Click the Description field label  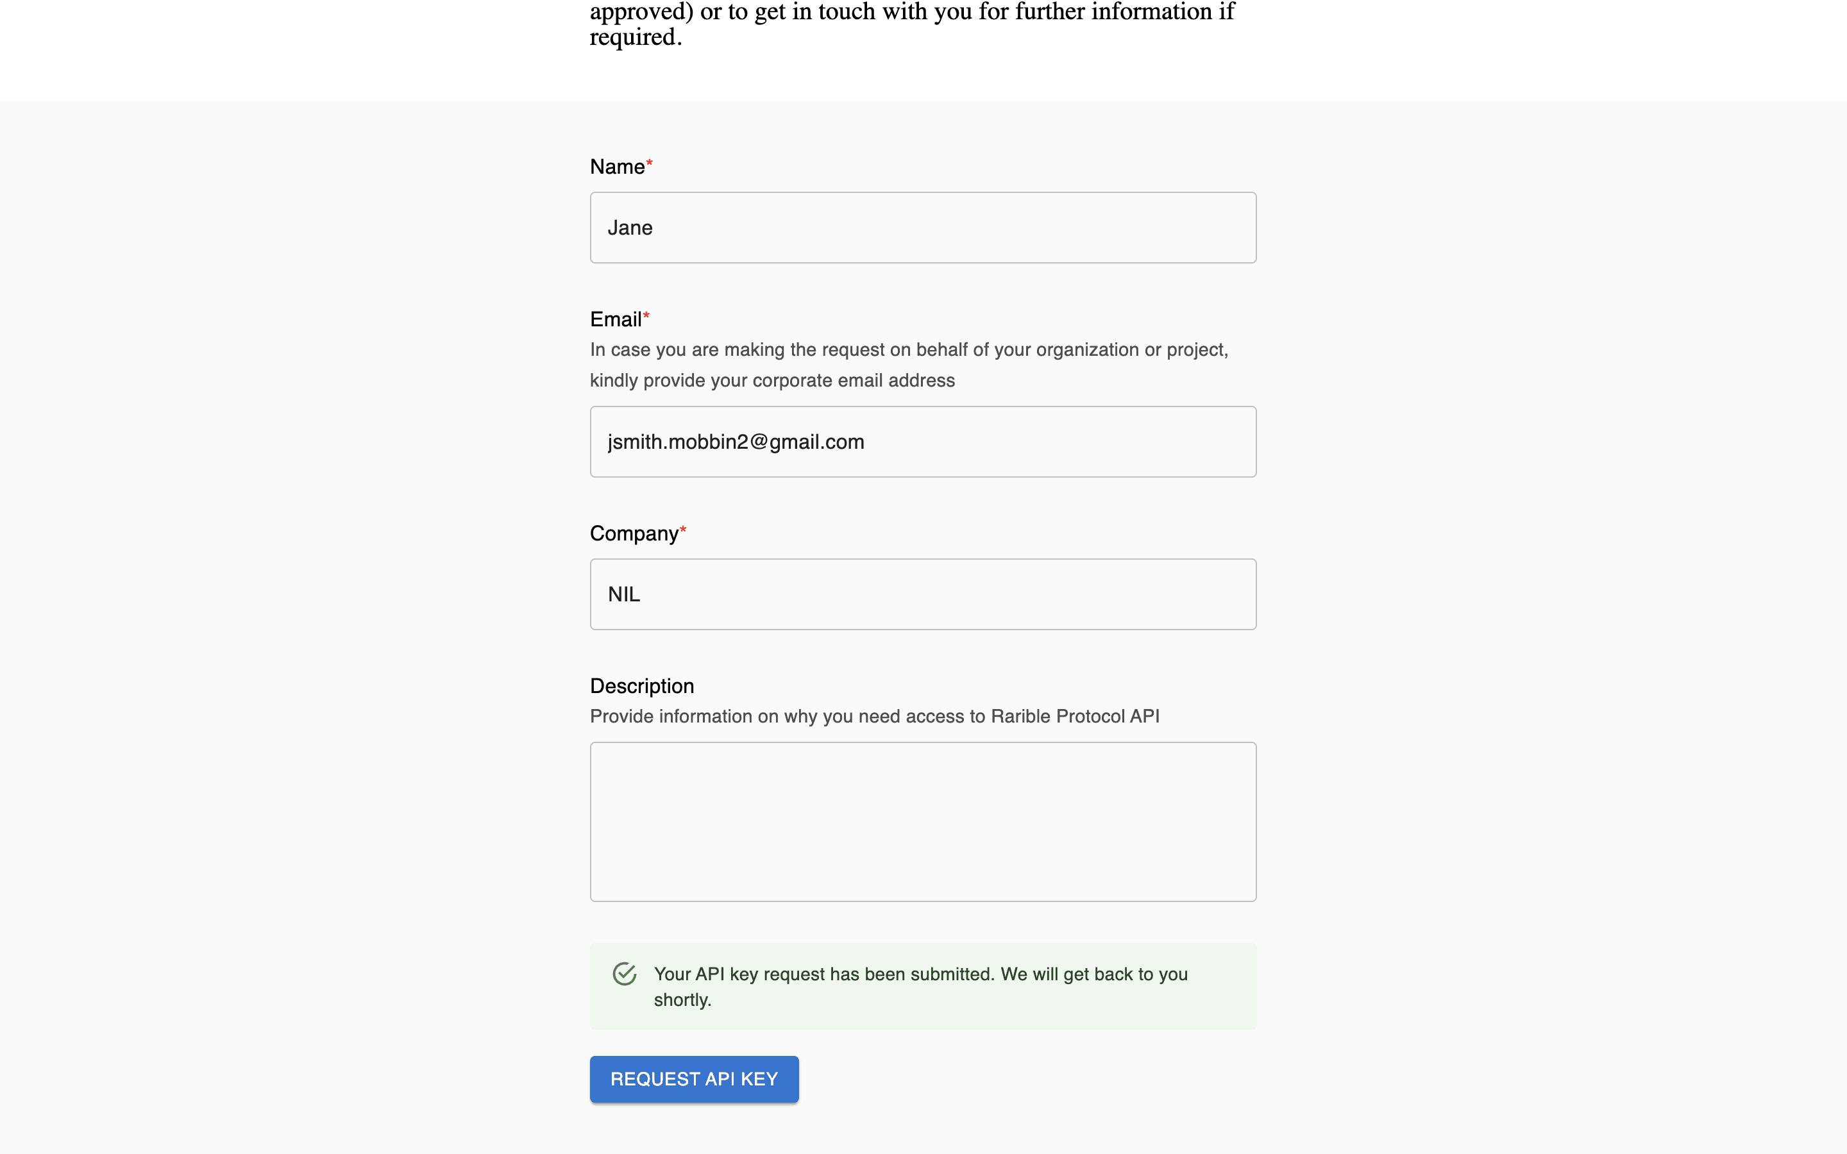[642, 686]
